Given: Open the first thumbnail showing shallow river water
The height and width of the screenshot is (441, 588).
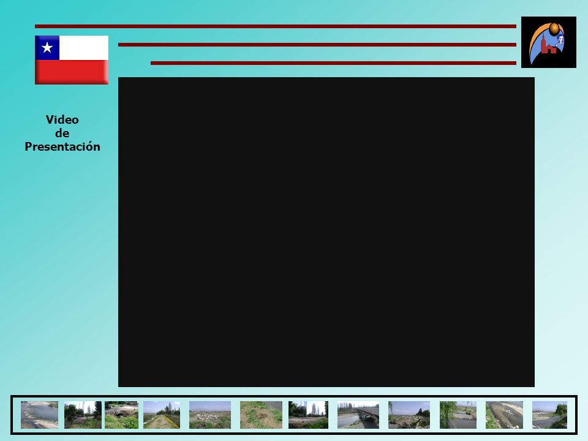Looking at the screenshot, I should 39,415.
